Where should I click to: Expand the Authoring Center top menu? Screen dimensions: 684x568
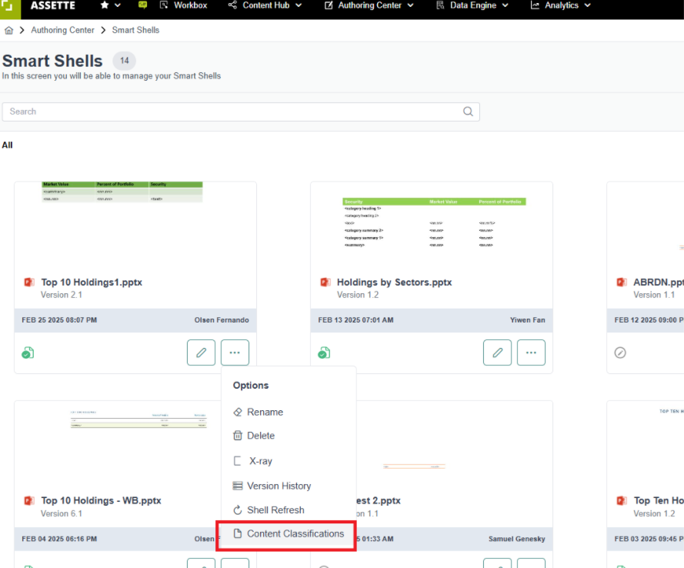coord(369,5)
